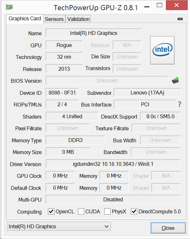Switch to the Validation tab
The image size is (190, 239).
point(78,19)
